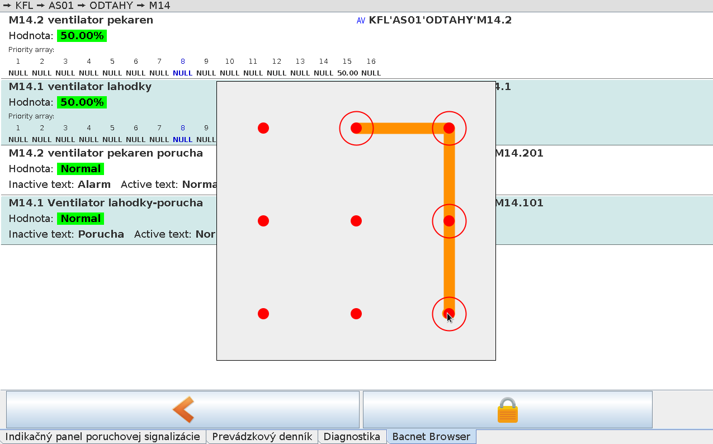This screenshot has height=444, width=713.
Task: Open the Prevádzkový denník tab
Action: pyautogui.click(x=262, y=437)
